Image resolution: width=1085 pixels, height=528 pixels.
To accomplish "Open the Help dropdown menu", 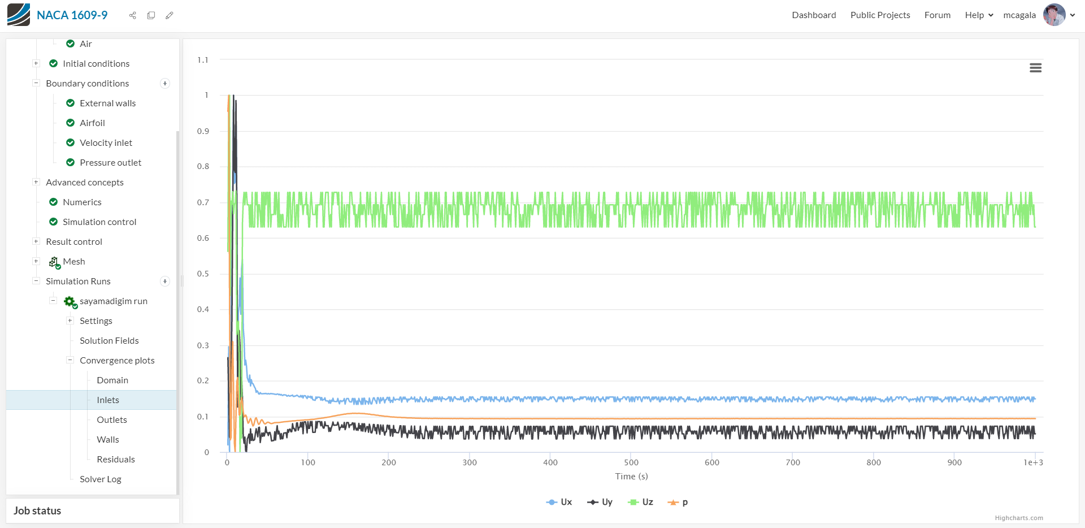I will pyautogui.click(x=979, y=15).
